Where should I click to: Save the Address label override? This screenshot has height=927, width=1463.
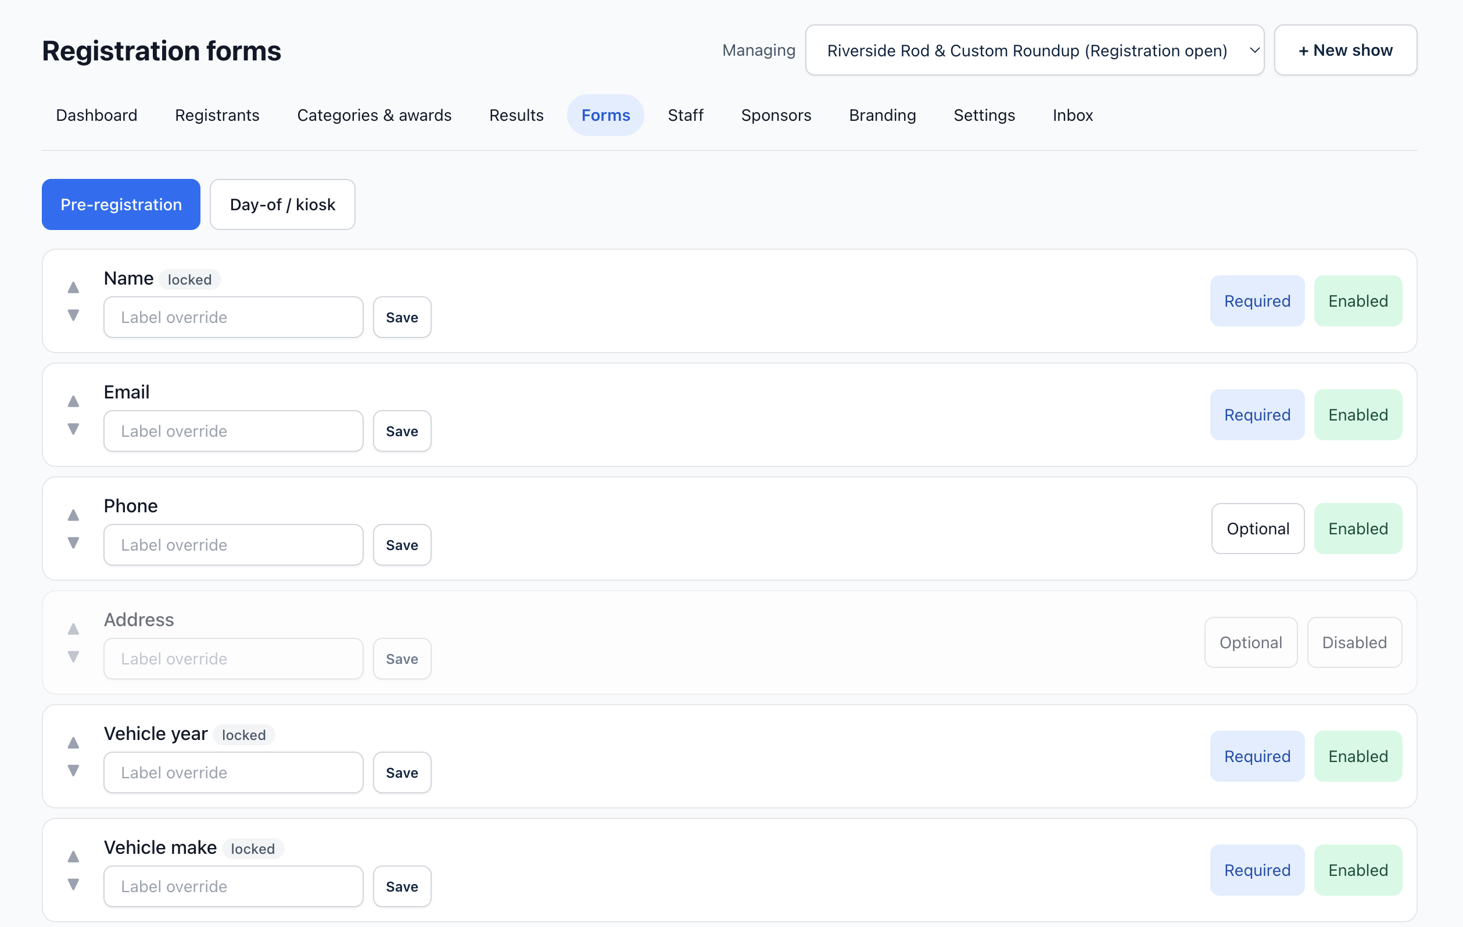[x=402, y=659]
